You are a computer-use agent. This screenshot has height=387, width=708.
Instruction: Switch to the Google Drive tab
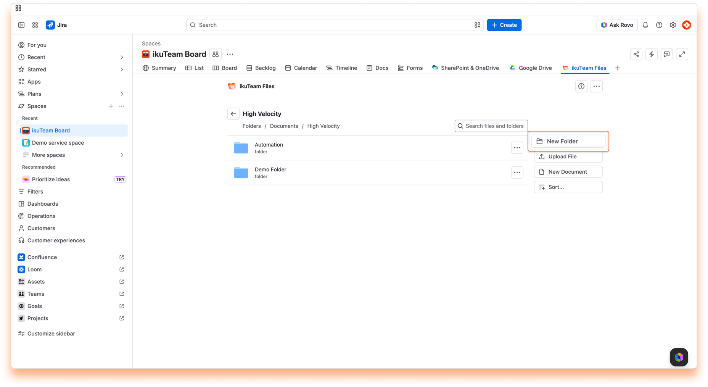531,68
